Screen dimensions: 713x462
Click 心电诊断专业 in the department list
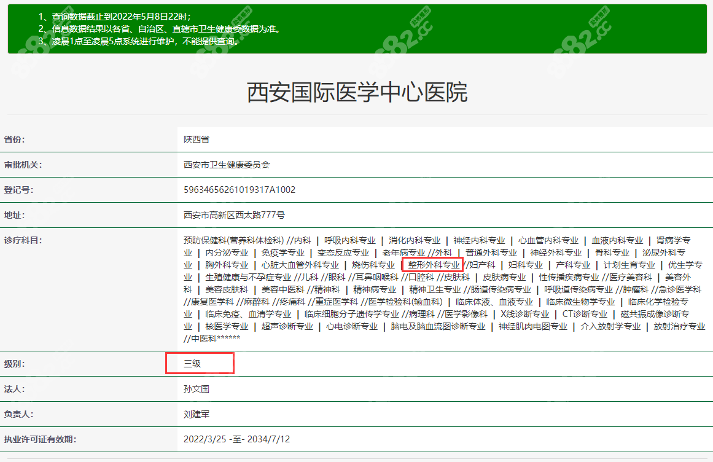point(351,326)
